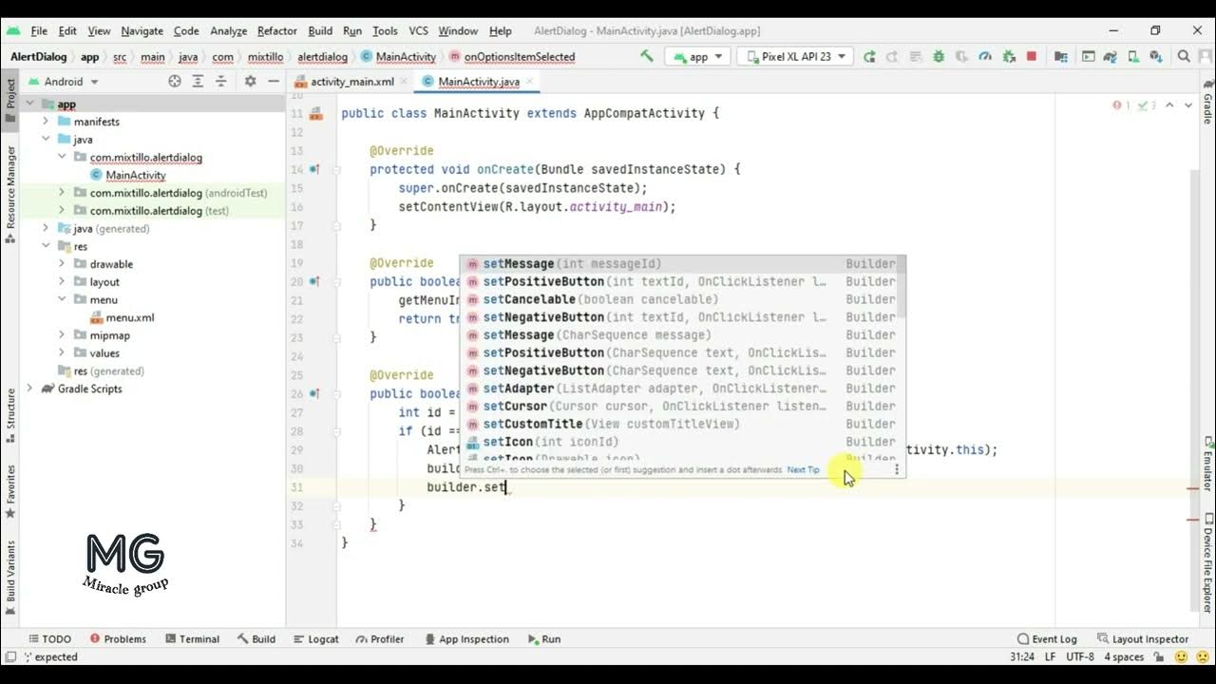
Task: Click Attach Debugger to Android Process icon
Action: [x=1009, y=56]
